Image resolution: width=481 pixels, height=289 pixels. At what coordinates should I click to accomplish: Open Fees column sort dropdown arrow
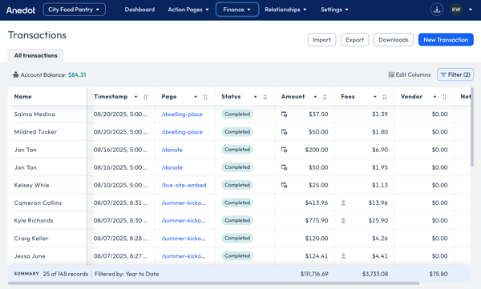pos(375,97)
